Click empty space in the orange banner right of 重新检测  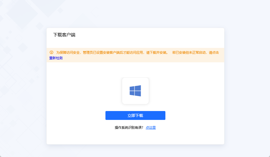coord(139,58)
